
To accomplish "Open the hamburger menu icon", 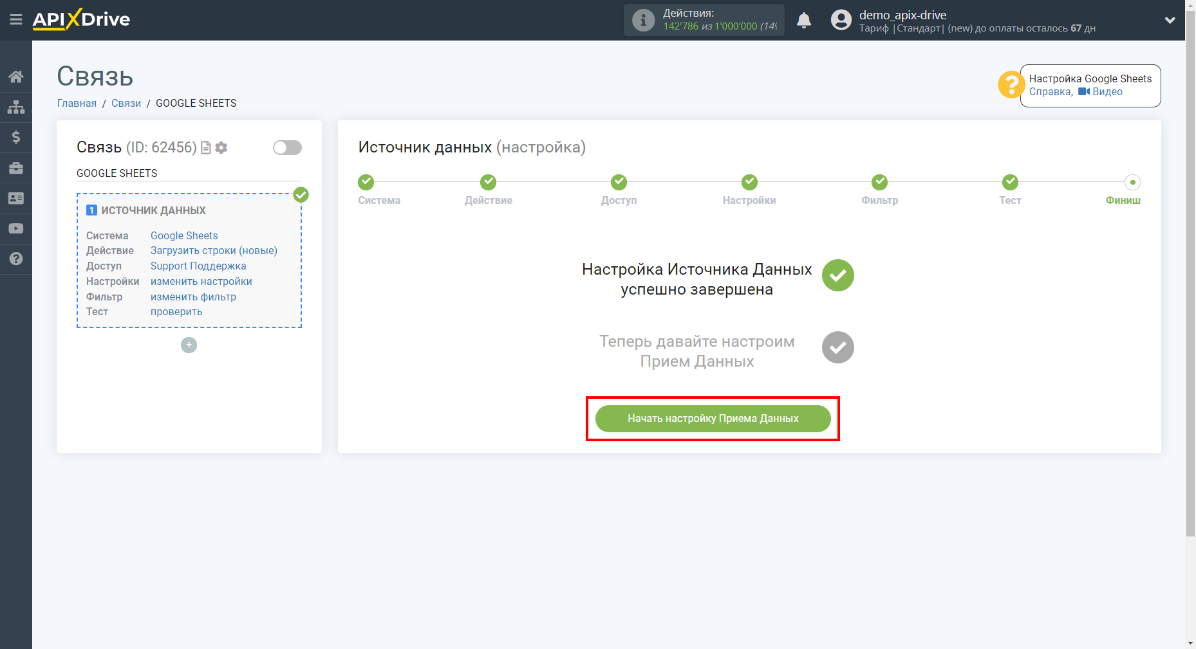I will (16, 19).
